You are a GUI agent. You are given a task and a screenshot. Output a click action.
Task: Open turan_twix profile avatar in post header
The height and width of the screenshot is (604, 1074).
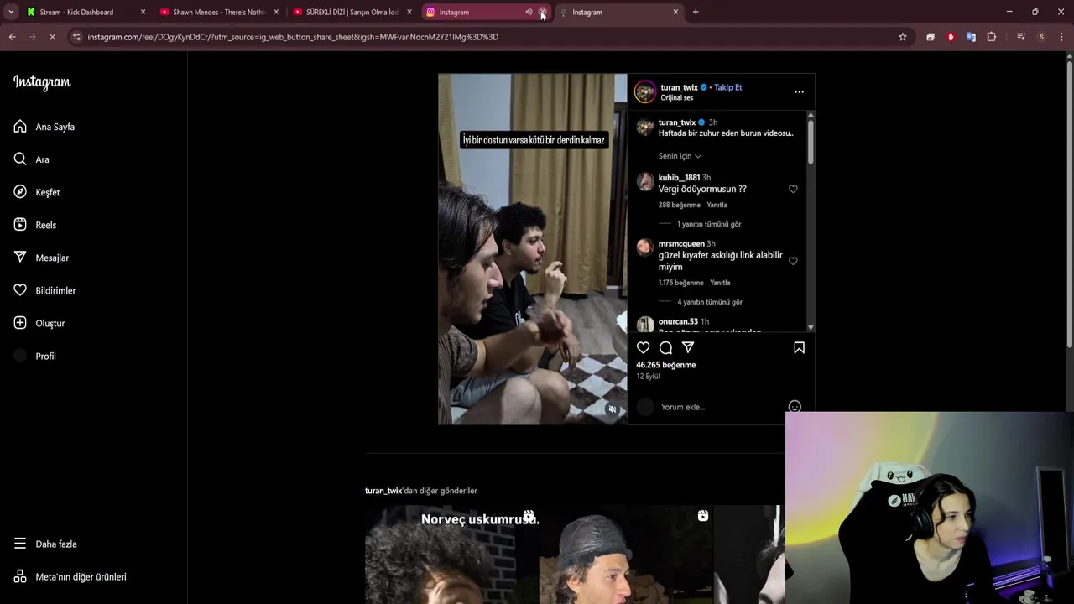point(645,91)
